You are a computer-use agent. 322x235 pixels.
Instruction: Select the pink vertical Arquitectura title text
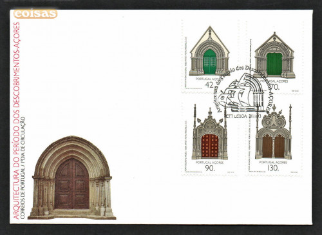point(17,121)
